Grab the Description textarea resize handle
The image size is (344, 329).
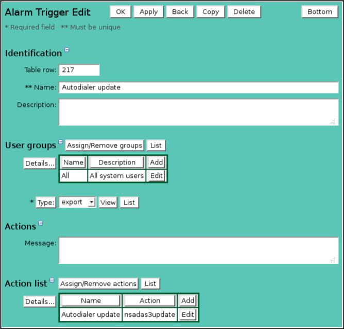point(333,122)
